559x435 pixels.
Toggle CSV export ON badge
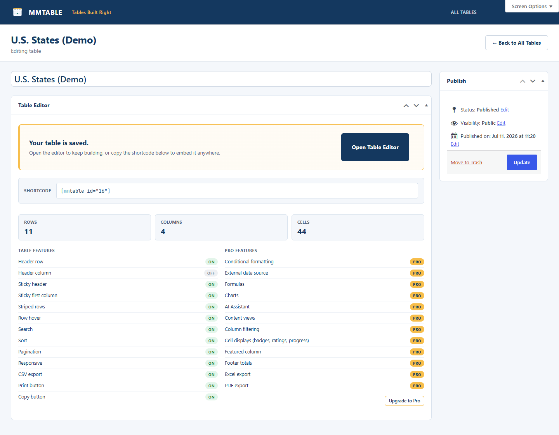[x=211, y=374]
